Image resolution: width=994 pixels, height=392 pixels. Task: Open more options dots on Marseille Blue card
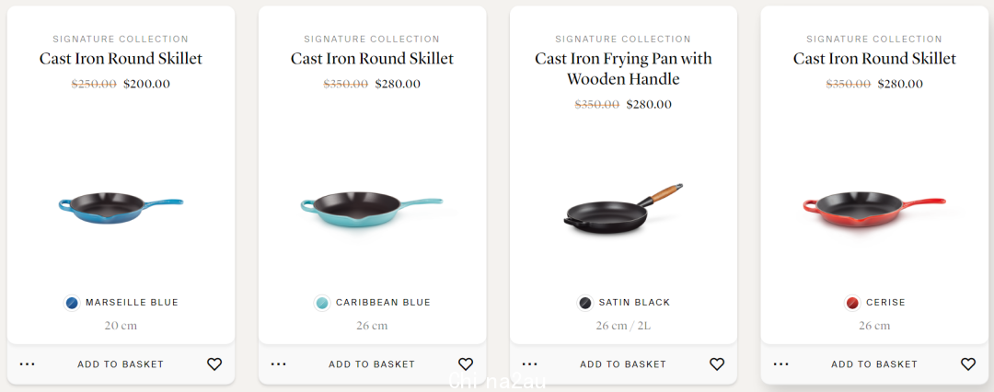(28, 364)
